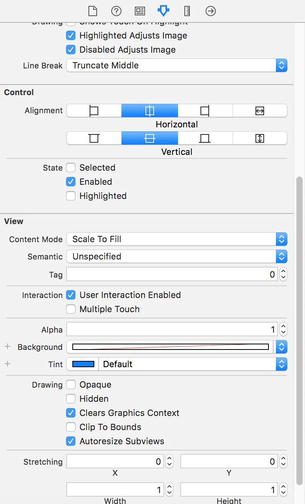Click the Tag input field
Image resolution: width=305 pixels, height=504 pixels.
point(172,274)
